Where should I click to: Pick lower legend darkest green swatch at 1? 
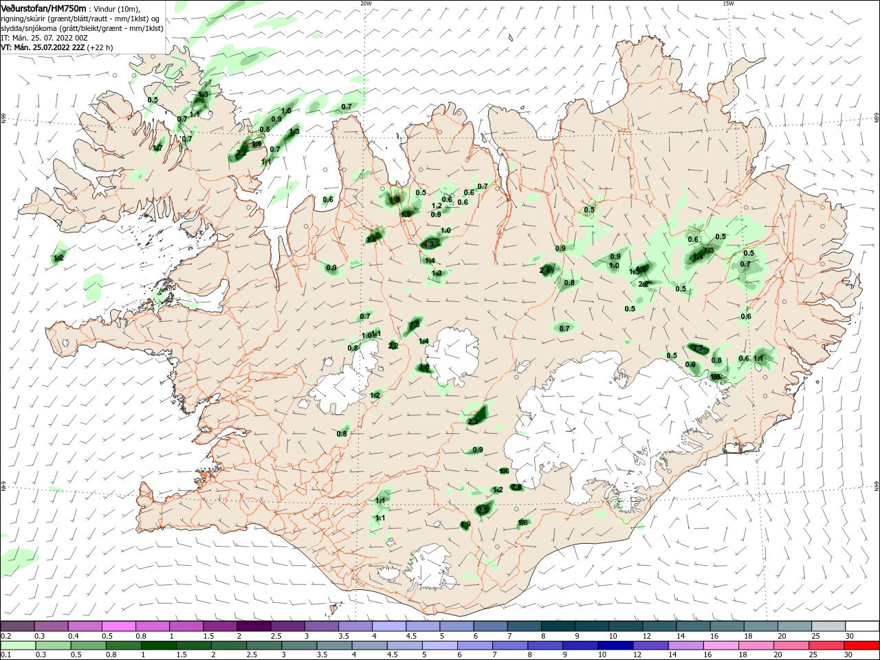pyautogui.click(x=159, y=646)
